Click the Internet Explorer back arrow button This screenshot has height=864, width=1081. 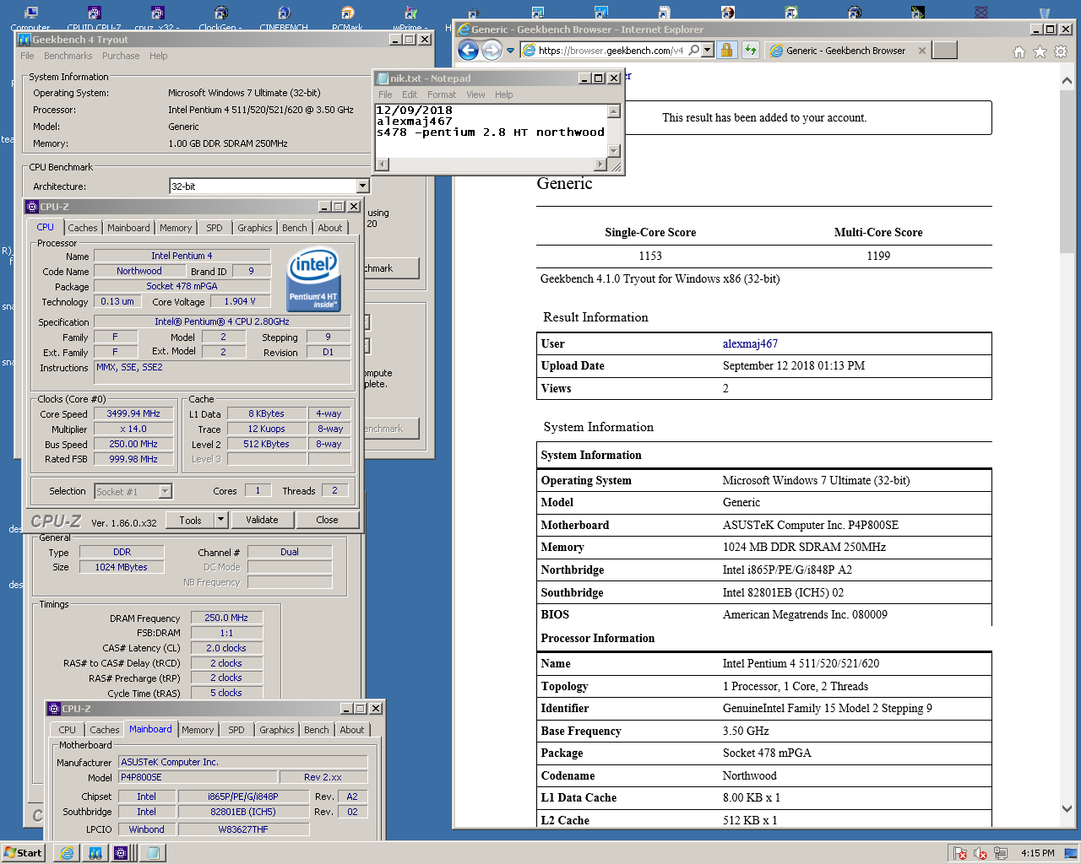tap(469, 51)
